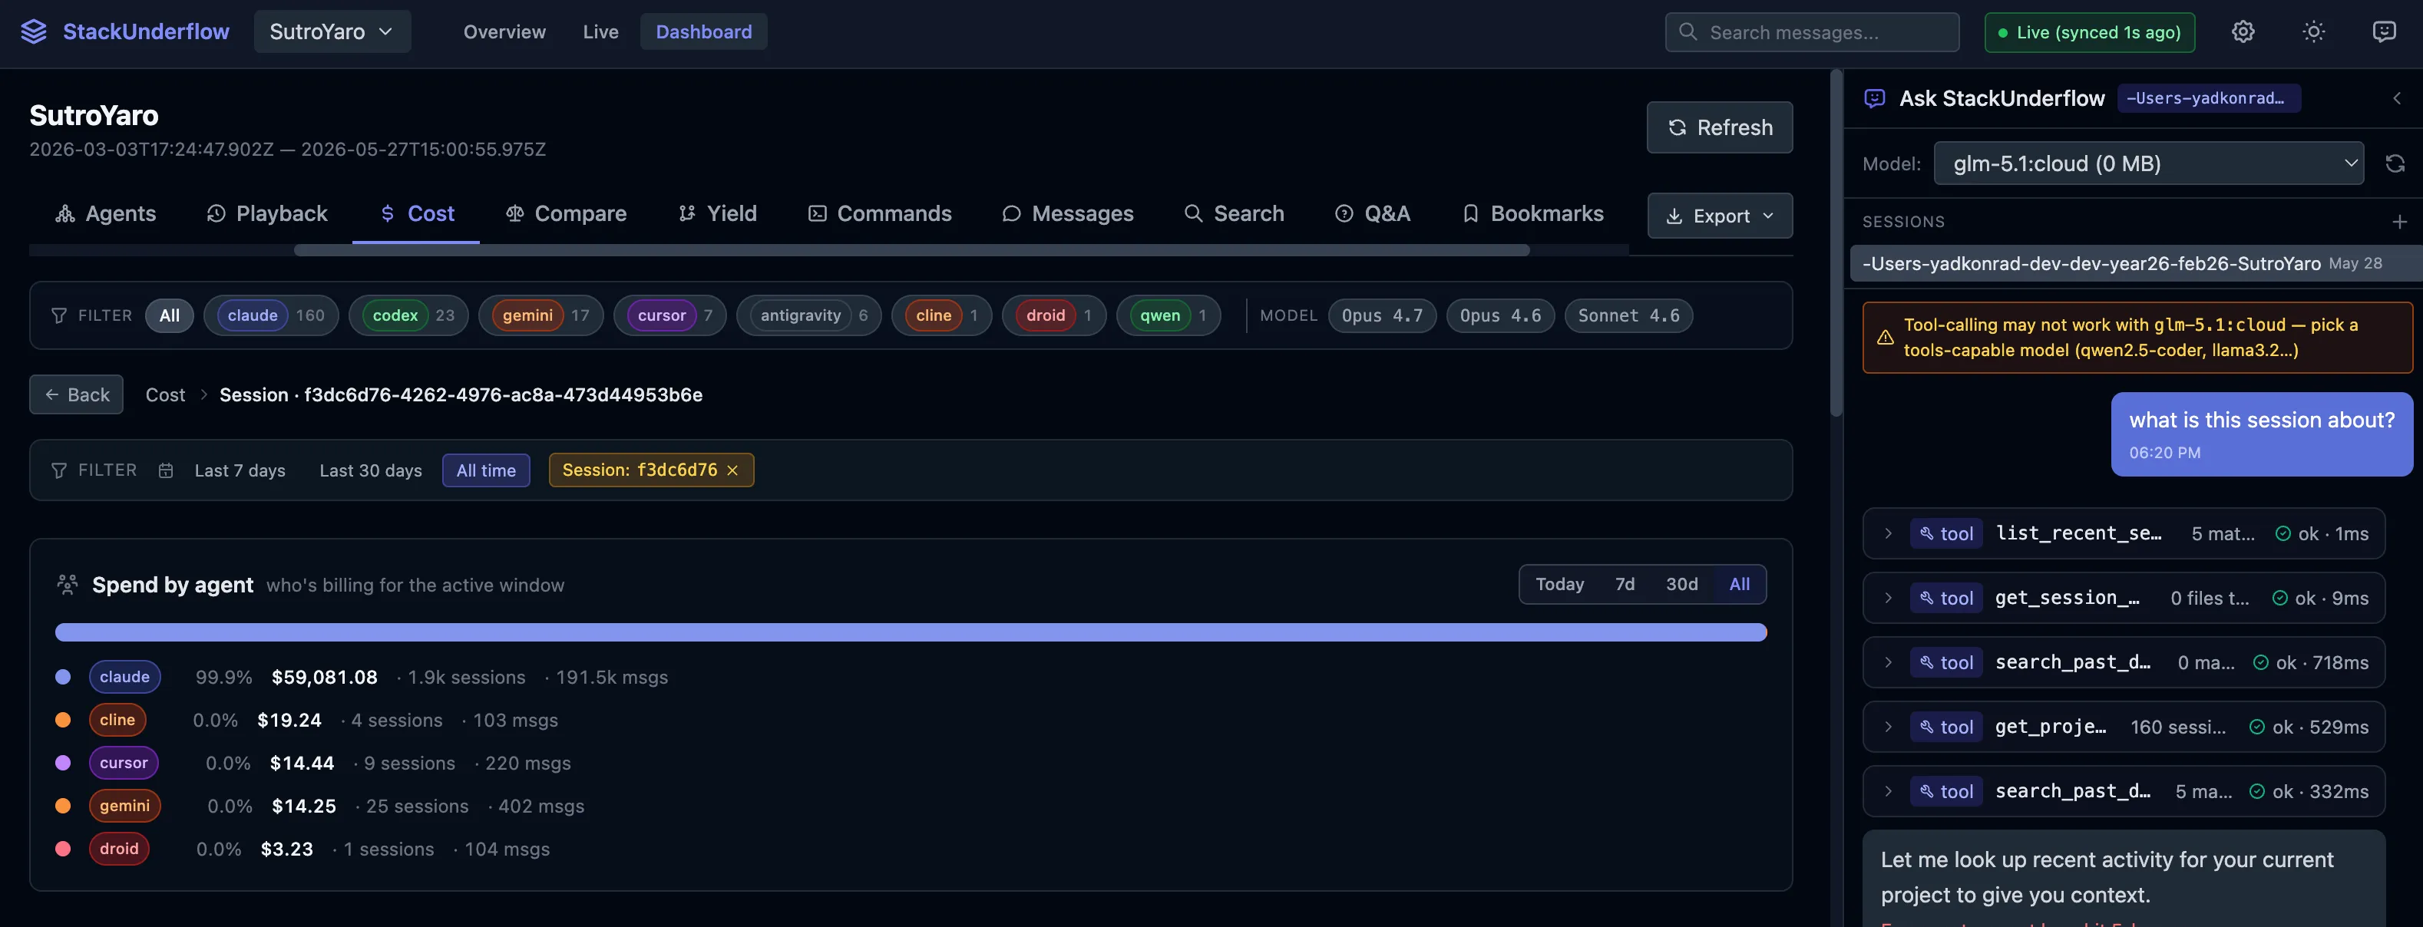The image size is (2423, 927).
Task: Toggle light/dark theme with the sun icon
Action: [2313, 32]
